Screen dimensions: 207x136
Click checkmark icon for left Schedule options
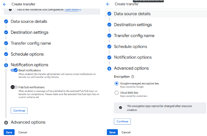[6, 54]
